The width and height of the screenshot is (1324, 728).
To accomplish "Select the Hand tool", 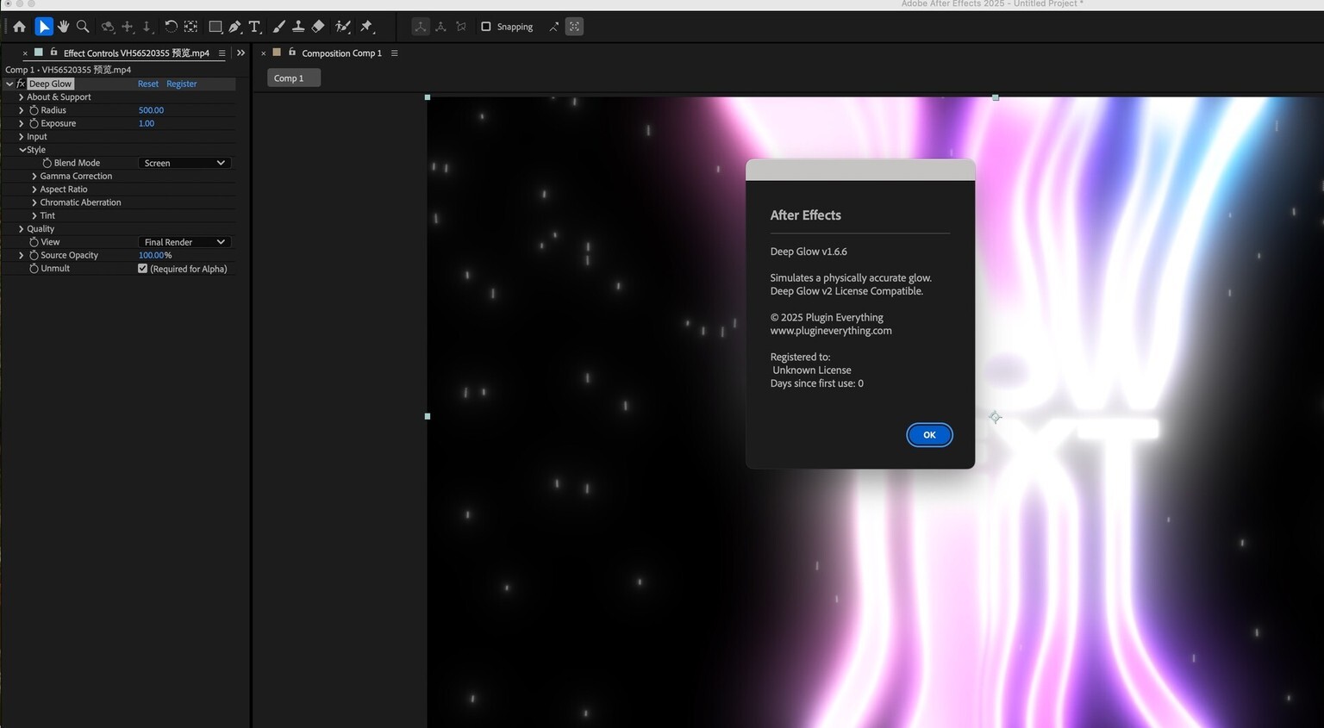I will pos(63,27).
